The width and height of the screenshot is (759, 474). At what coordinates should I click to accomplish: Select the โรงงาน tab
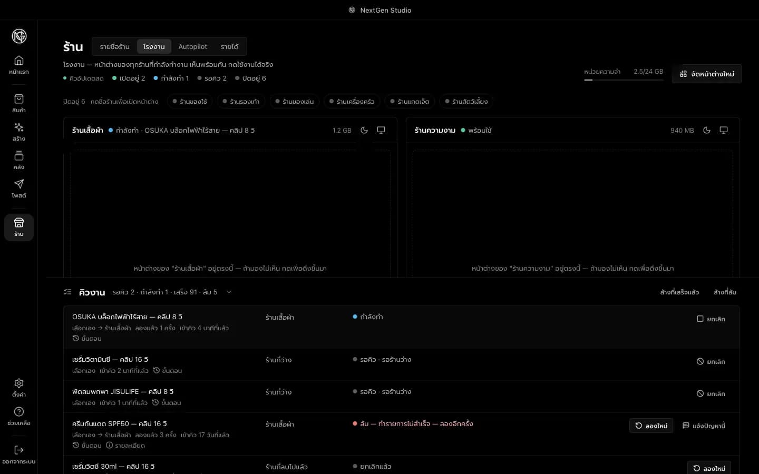tap(154, 46)
